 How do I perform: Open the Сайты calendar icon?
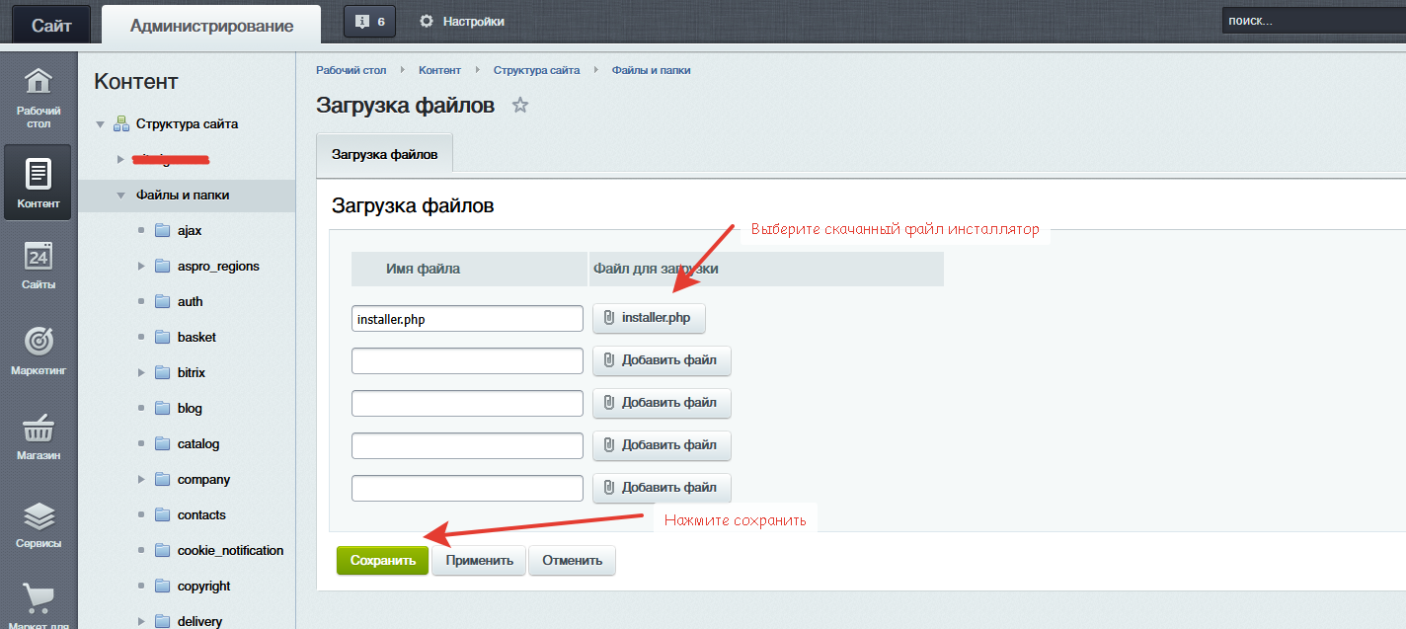tap(39, 266)
